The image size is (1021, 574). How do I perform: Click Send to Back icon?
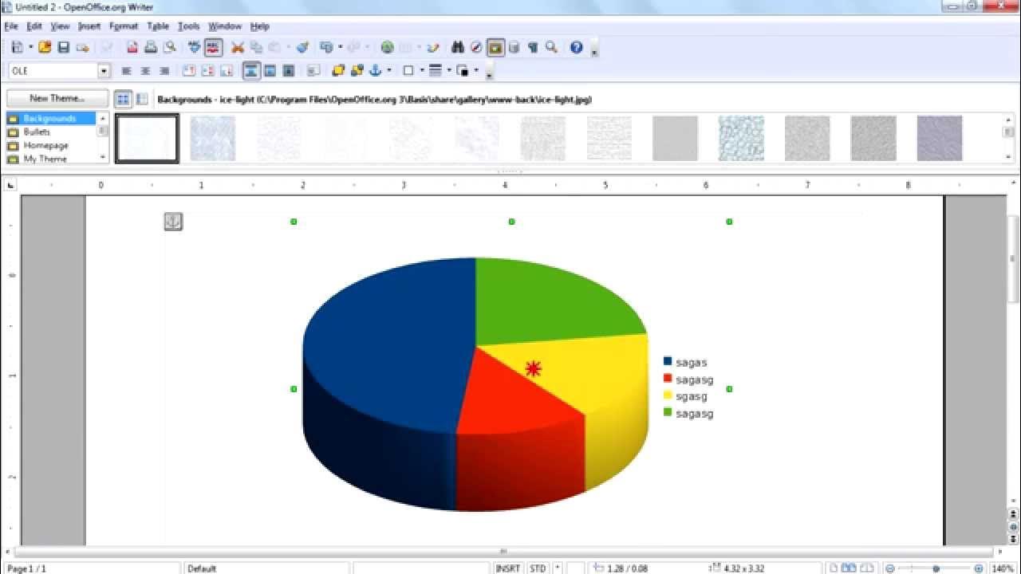[x=357, y=71]
